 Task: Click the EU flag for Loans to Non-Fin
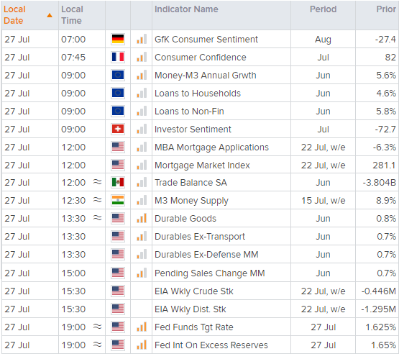pos(118,111)
